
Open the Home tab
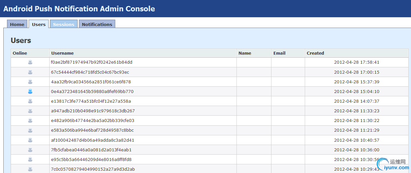[x=17, y=24]
